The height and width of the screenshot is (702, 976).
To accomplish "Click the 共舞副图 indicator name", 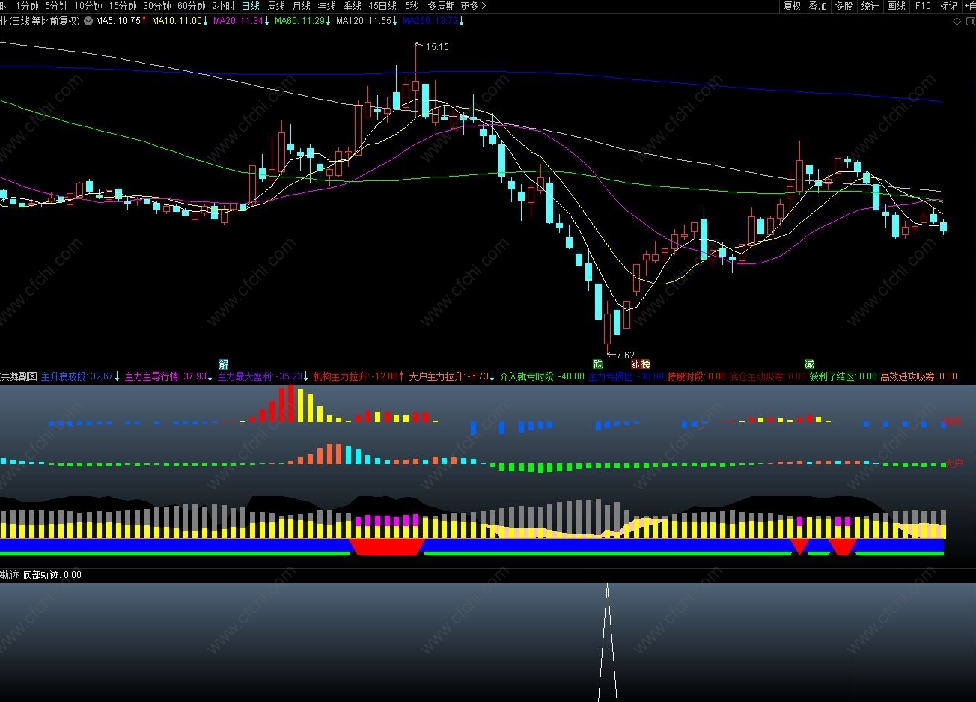I will (19, 376).
